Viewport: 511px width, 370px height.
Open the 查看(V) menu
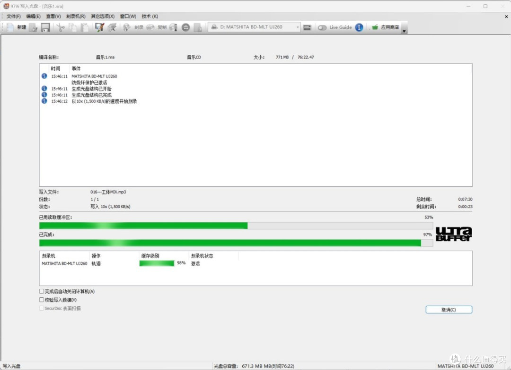coord(53,16)
